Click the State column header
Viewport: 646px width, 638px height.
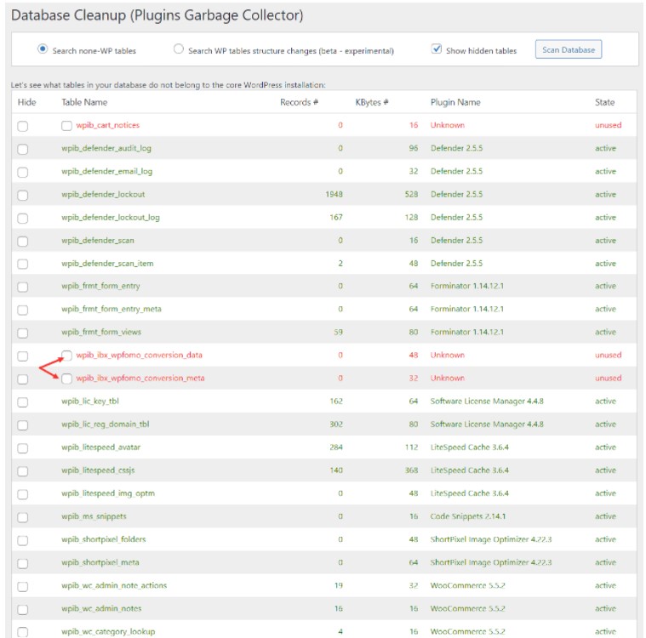pos(604,102)
